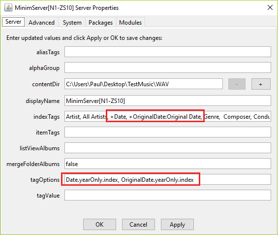The width and height of the screenshot is (278, 235).
Task: Click the tagValue label
Action: tap(48, 196)
